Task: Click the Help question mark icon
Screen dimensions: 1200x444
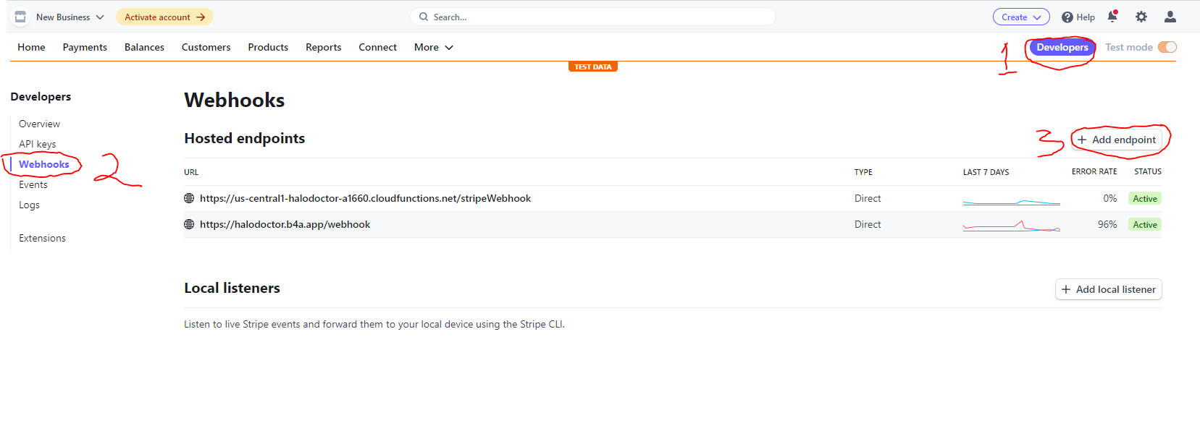Action: [x=1067, y=17]
